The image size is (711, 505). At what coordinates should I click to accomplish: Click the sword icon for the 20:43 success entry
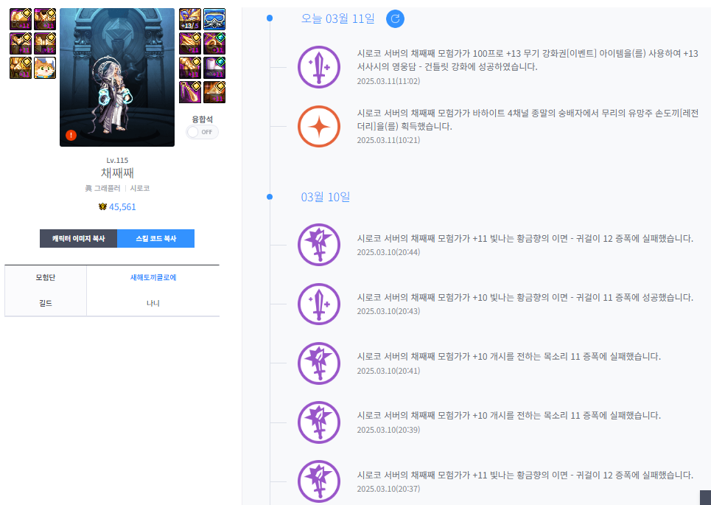(x=318, y=304)
